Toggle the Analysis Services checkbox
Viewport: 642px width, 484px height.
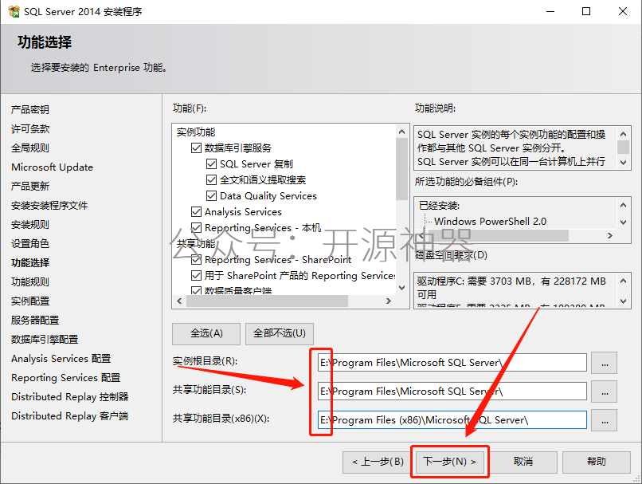tap(196, 212)
